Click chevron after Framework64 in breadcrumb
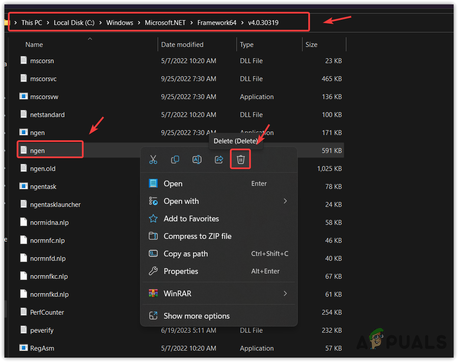This screenshot has width=458, height=362. click(x=243, y=22)
